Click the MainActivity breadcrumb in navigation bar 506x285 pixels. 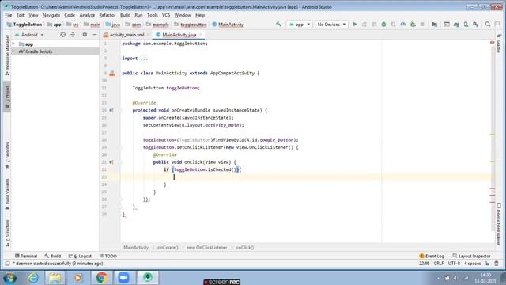[x=228, y=25]
